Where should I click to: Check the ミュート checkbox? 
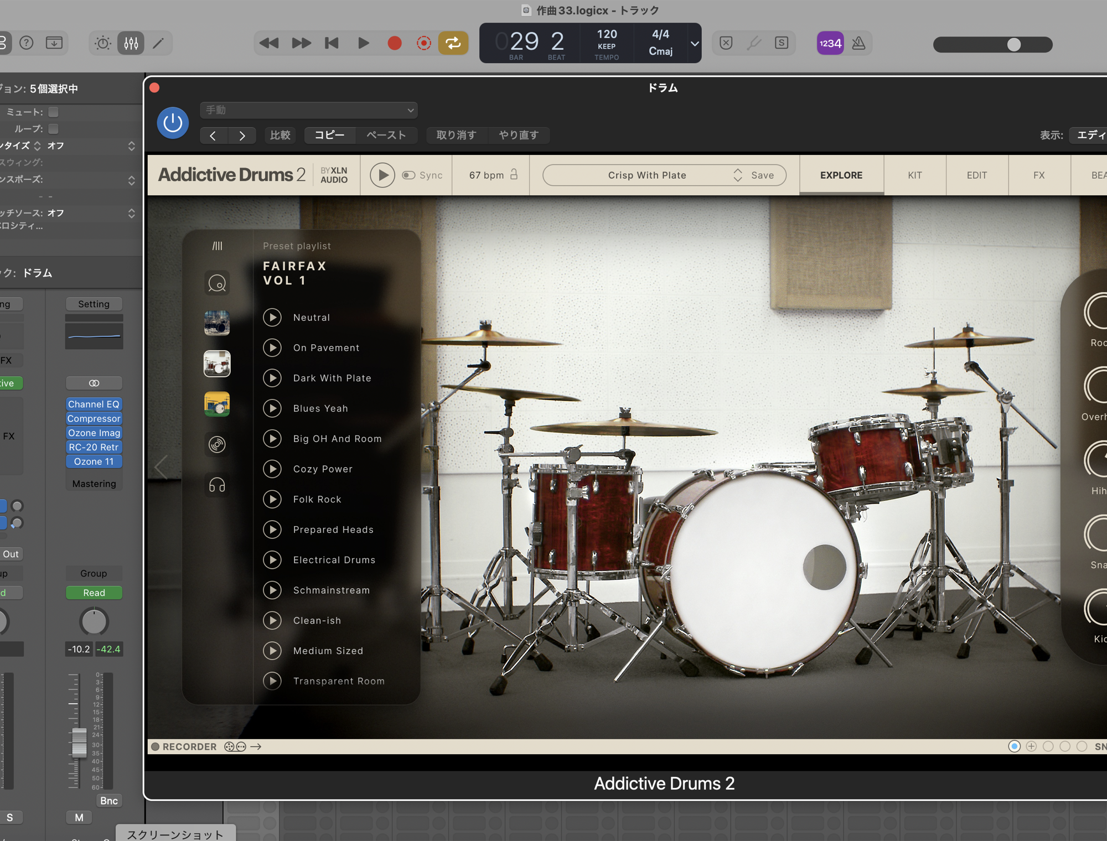(x=53, y=112)
